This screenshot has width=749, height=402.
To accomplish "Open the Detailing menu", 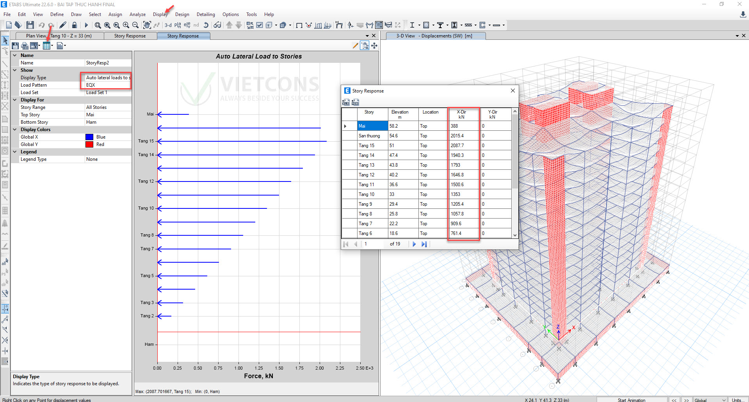I will tap(206, 14).
